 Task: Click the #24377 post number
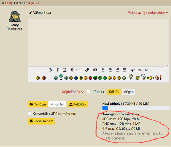point(21,3)
